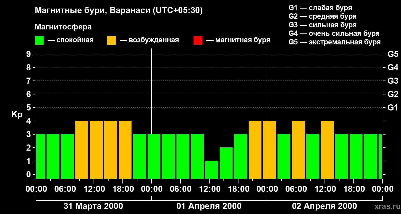Viewport: 401px width, 214px height.
Task: Click the 'G5 — экстремальная буря' legend line
Action: point(335,42)
